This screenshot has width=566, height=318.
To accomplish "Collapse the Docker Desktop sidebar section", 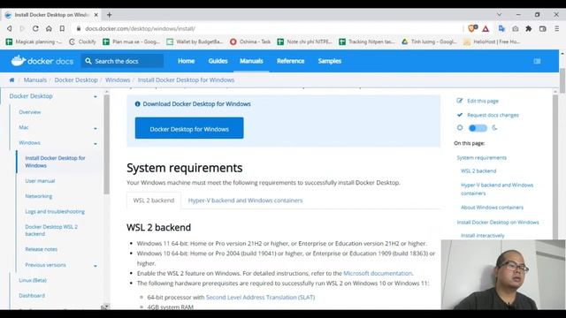I will point(96,96).
